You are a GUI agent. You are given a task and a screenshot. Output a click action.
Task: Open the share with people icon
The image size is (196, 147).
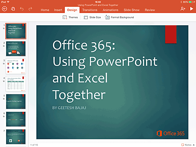[183, 9]
